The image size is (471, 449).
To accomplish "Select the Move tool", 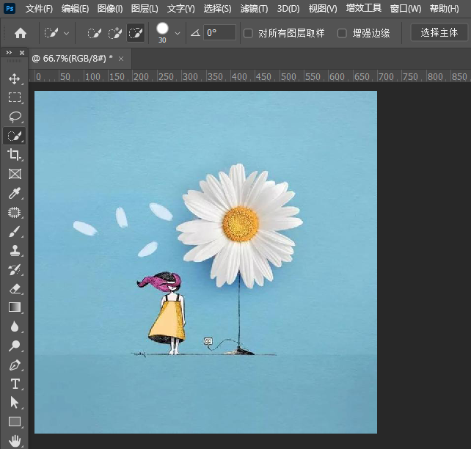I will coord(14,79).
